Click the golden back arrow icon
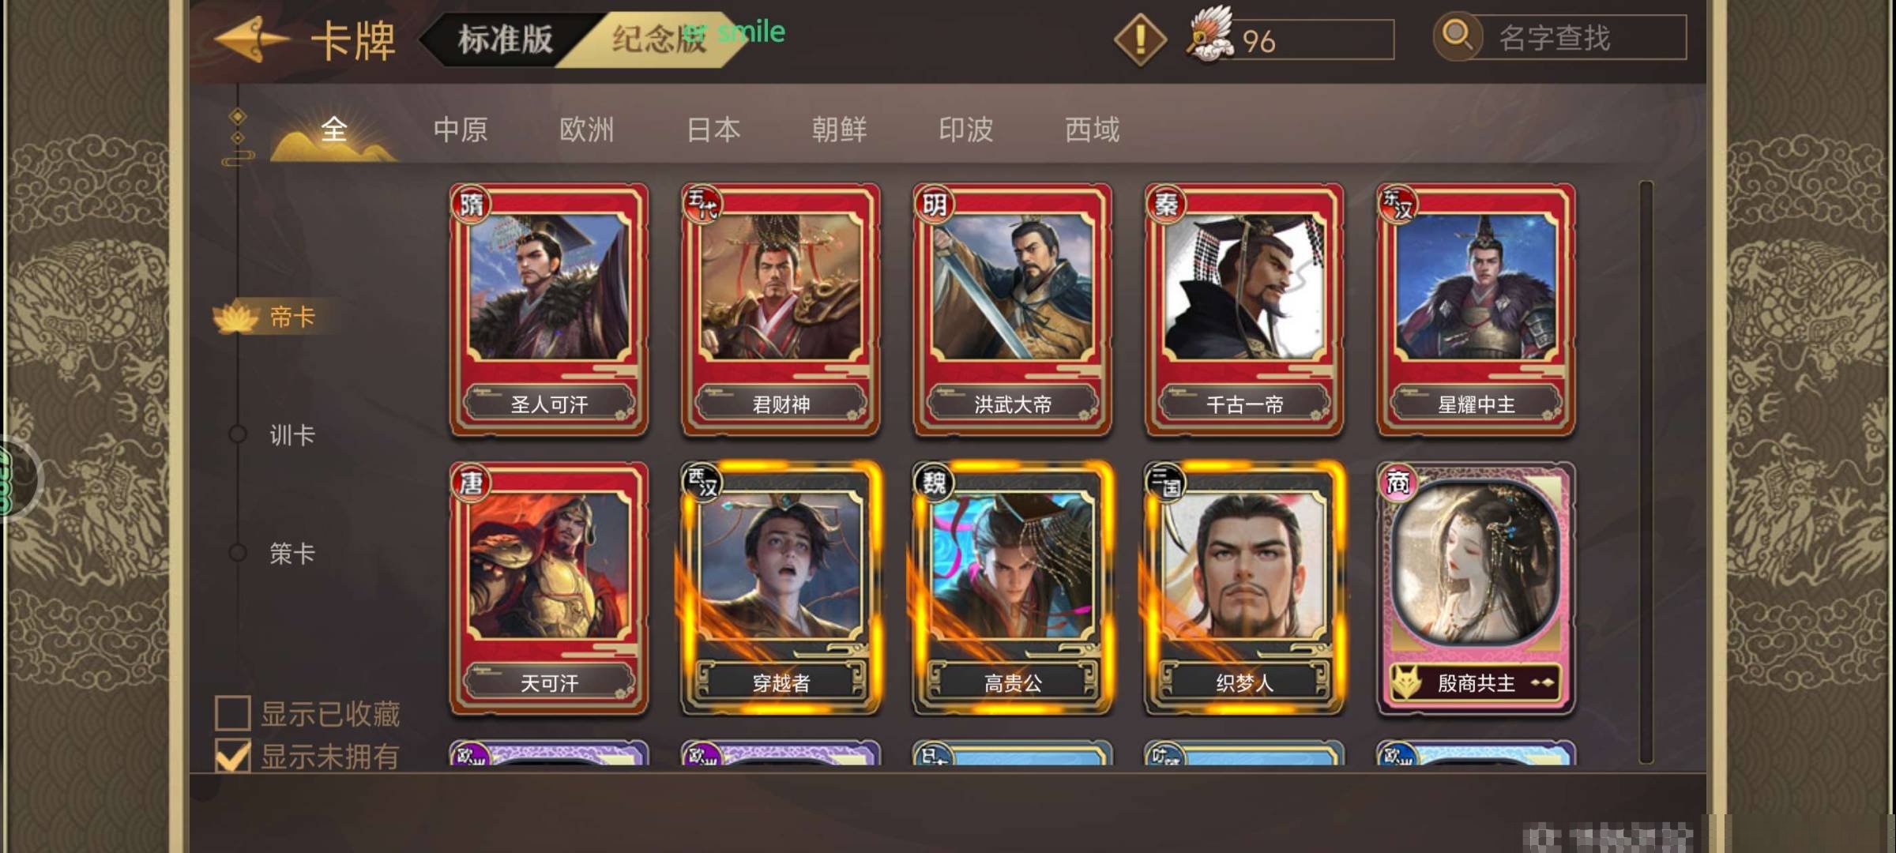The image size is (1896, 853). 251,39
